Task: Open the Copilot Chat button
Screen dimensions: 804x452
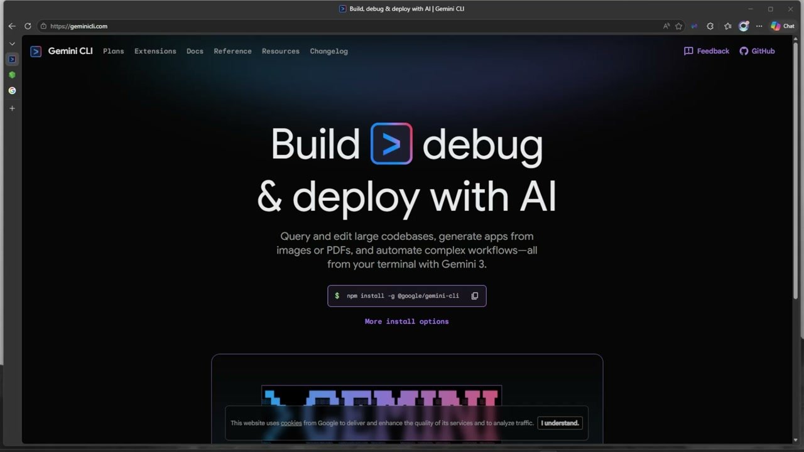Action: coord(783,26)
